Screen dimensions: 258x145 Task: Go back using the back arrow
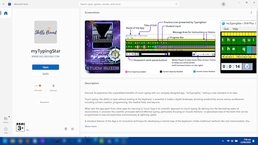[x=4, y=4]
